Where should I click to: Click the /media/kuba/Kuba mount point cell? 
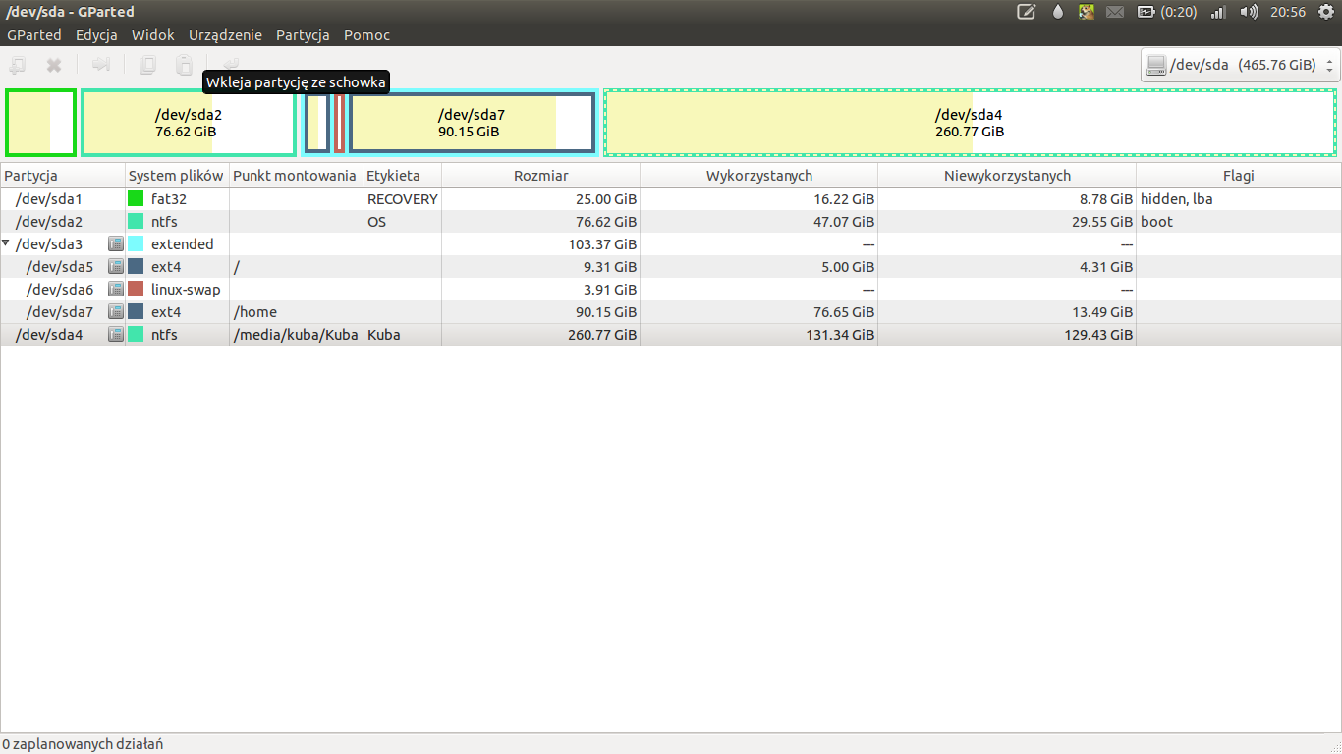pyautogui.click(x=296, y=335)
